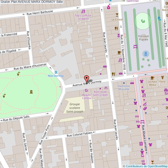Image resolution: width=168 pixels, height=168 pixels.
Task: Select the Top's coiffure hairdresser icon
Action: coord(82,11)
